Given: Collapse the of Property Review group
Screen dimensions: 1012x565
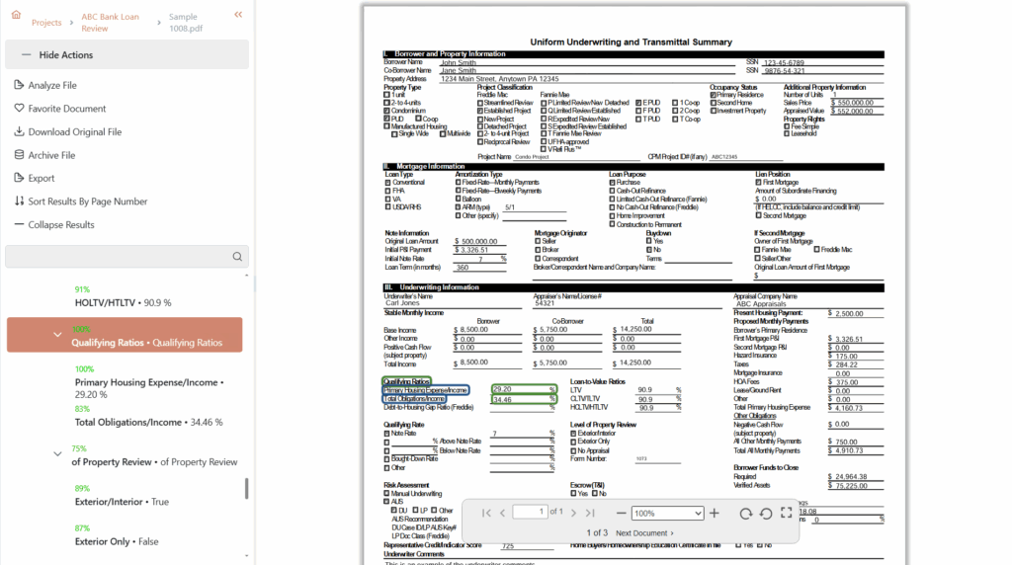Looking at the screenshot, I should pos(57,453).
